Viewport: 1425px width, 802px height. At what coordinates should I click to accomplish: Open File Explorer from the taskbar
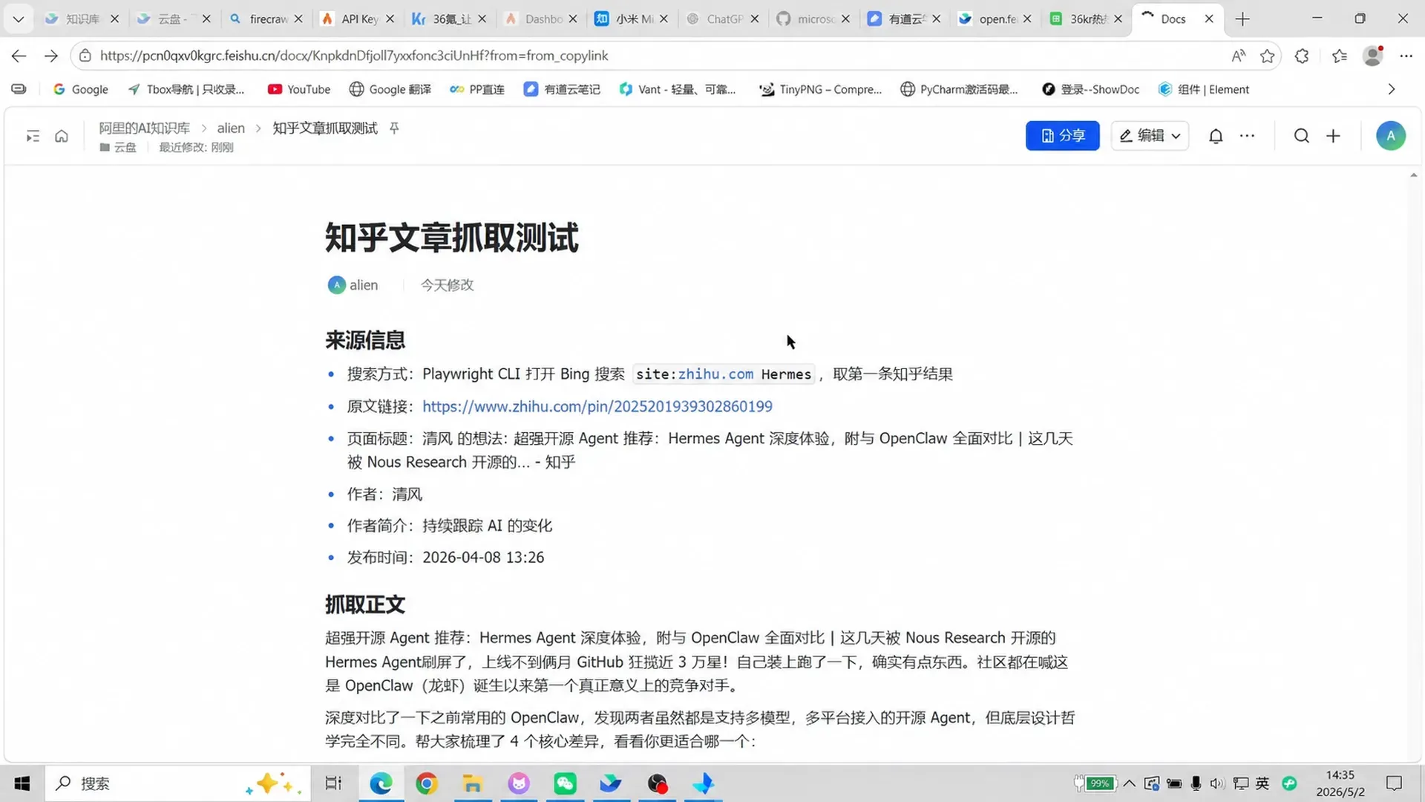click(473, 783)
